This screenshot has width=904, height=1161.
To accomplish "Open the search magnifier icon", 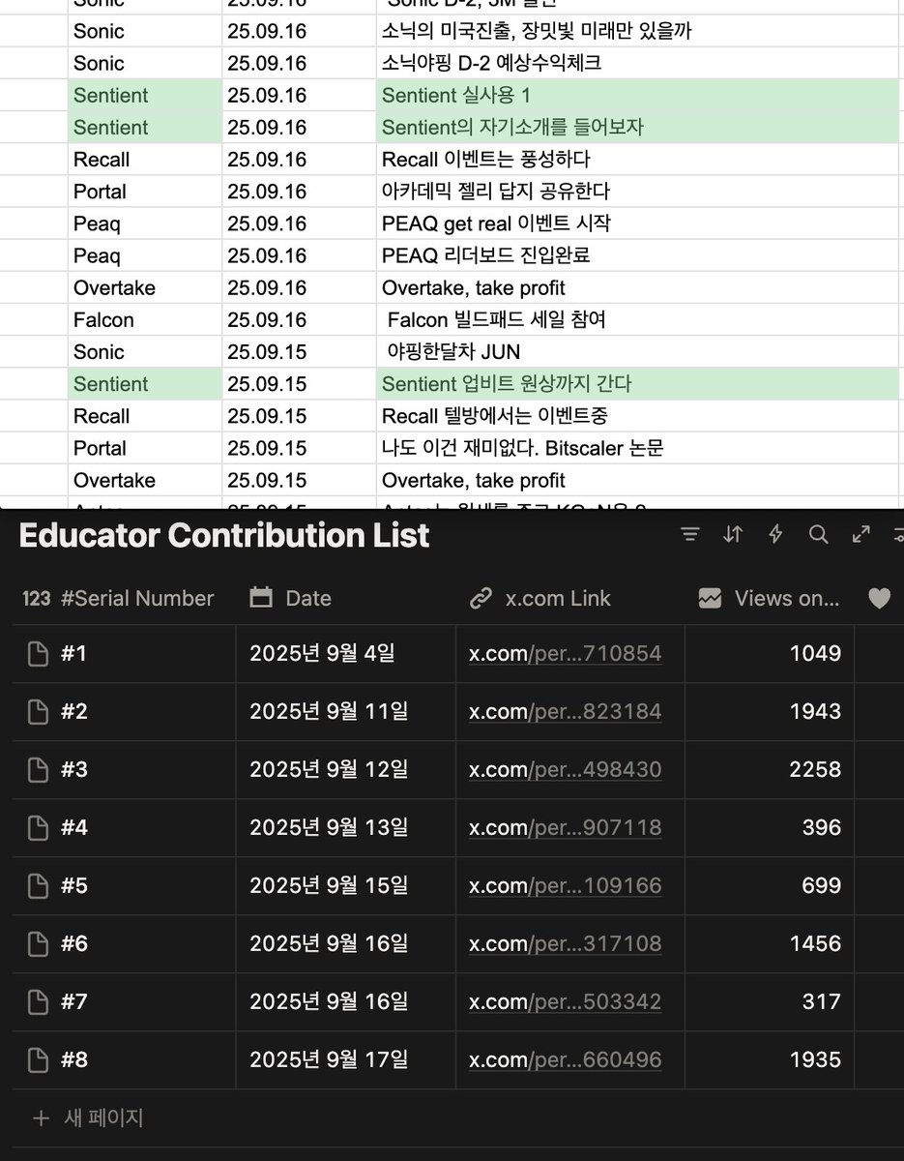I will [x=819, y=535].
